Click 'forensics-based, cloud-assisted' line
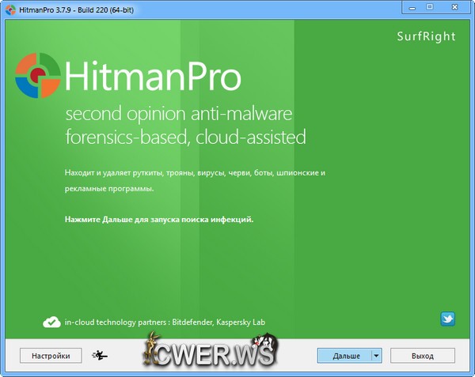Screen dimensions: 475x377 pyautogui.click(x=186, y=138)
